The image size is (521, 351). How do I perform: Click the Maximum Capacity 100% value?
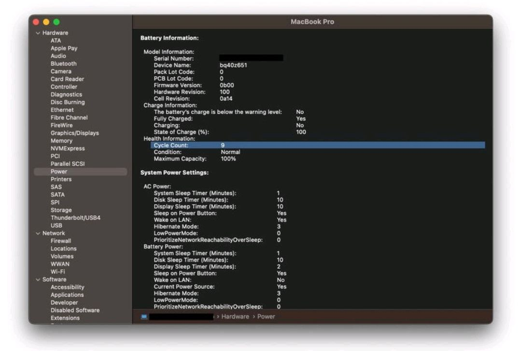[228, 159]
